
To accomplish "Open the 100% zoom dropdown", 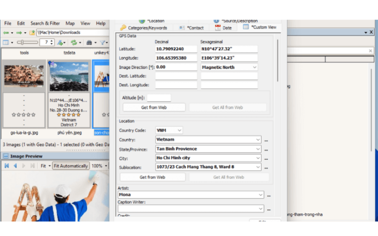I will coord(106,166).
